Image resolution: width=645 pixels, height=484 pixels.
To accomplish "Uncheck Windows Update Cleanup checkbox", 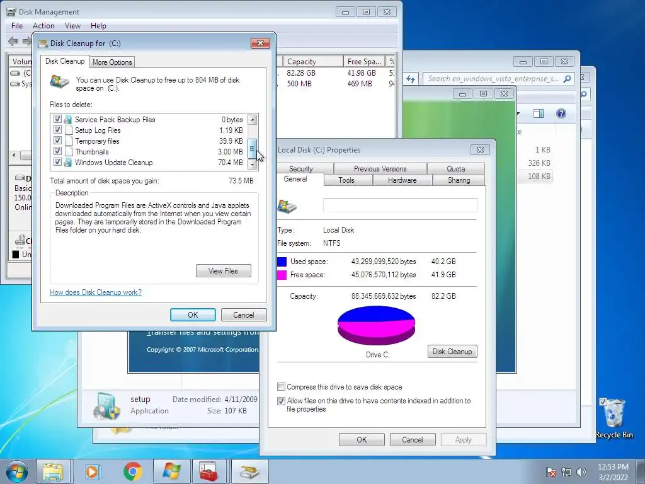I will 57,162.
